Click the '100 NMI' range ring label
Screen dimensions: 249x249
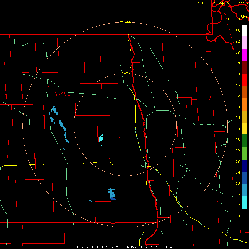tap(125, 22)
